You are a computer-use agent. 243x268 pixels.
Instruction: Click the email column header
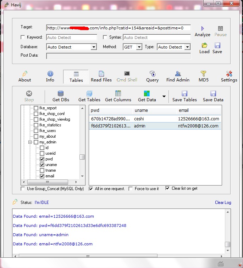[x=199, y=110]
